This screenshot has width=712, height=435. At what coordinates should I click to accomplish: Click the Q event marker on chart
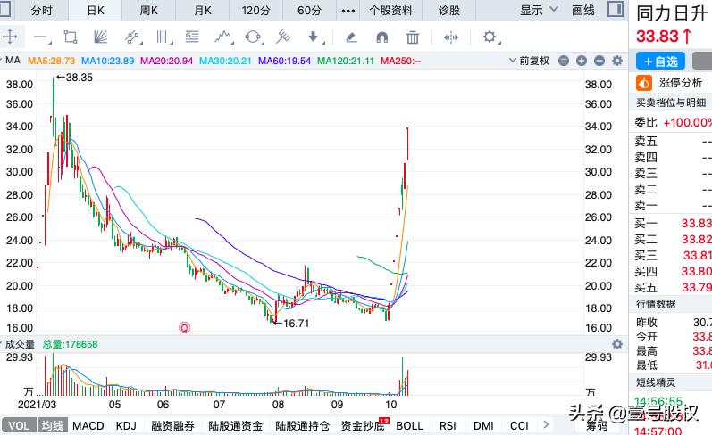tap(184, 327)
